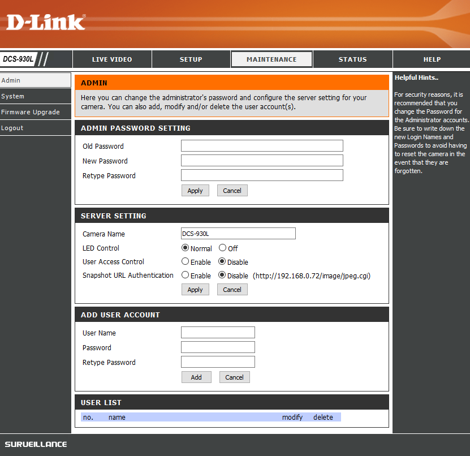Click the Server Setting heading

point(113,216)
